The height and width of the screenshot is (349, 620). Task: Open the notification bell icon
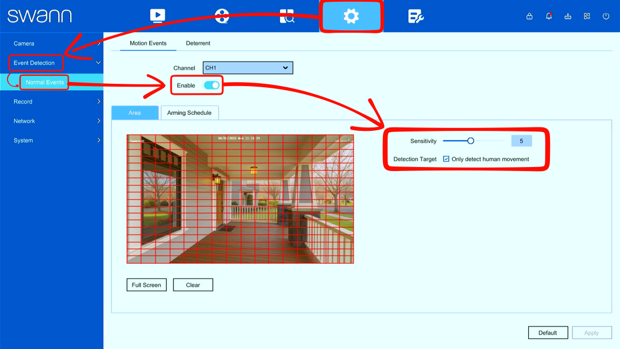(549, 16)
